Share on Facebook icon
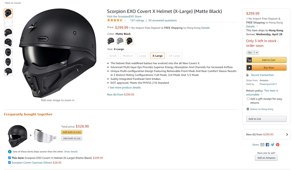Image resolution: width=292 pixels, height=170 pixels. 267,145
